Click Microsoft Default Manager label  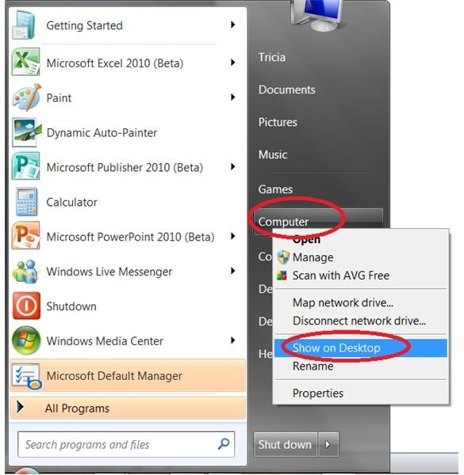tap(114, 376)
